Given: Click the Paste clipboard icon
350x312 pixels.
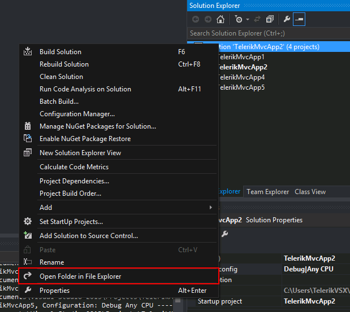Looking at the screenshot, I should point(27,249).
